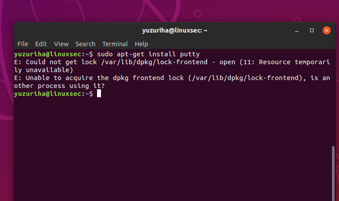Viewport: 339px width, 201px height.
Task: Maximize the terminal window
Action: (311, 30)
